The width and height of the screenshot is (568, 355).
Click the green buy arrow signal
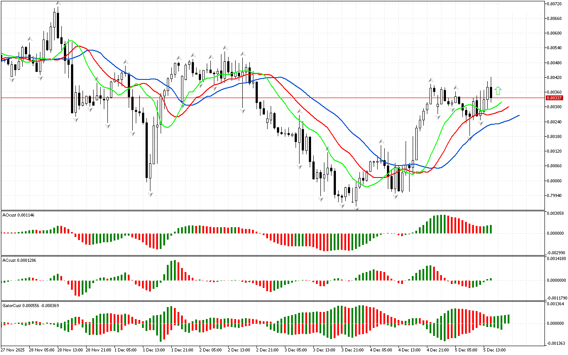click(498, 91)
